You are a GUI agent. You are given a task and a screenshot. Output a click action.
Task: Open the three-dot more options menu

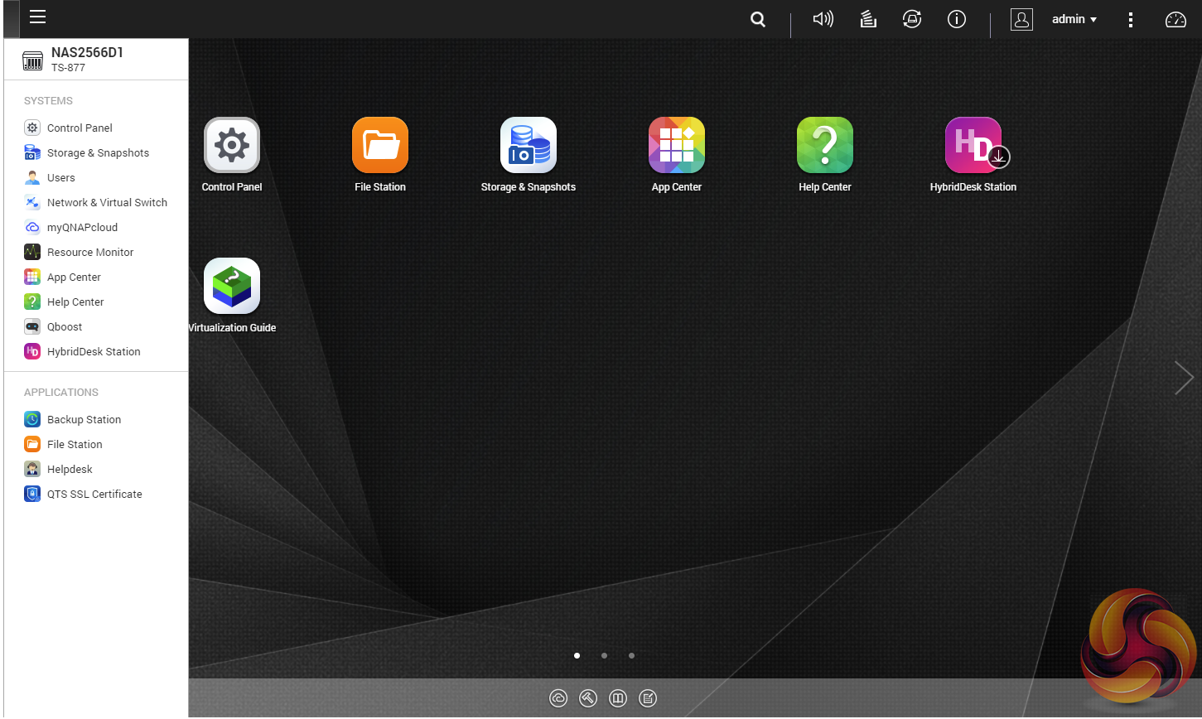[1131, 19]
